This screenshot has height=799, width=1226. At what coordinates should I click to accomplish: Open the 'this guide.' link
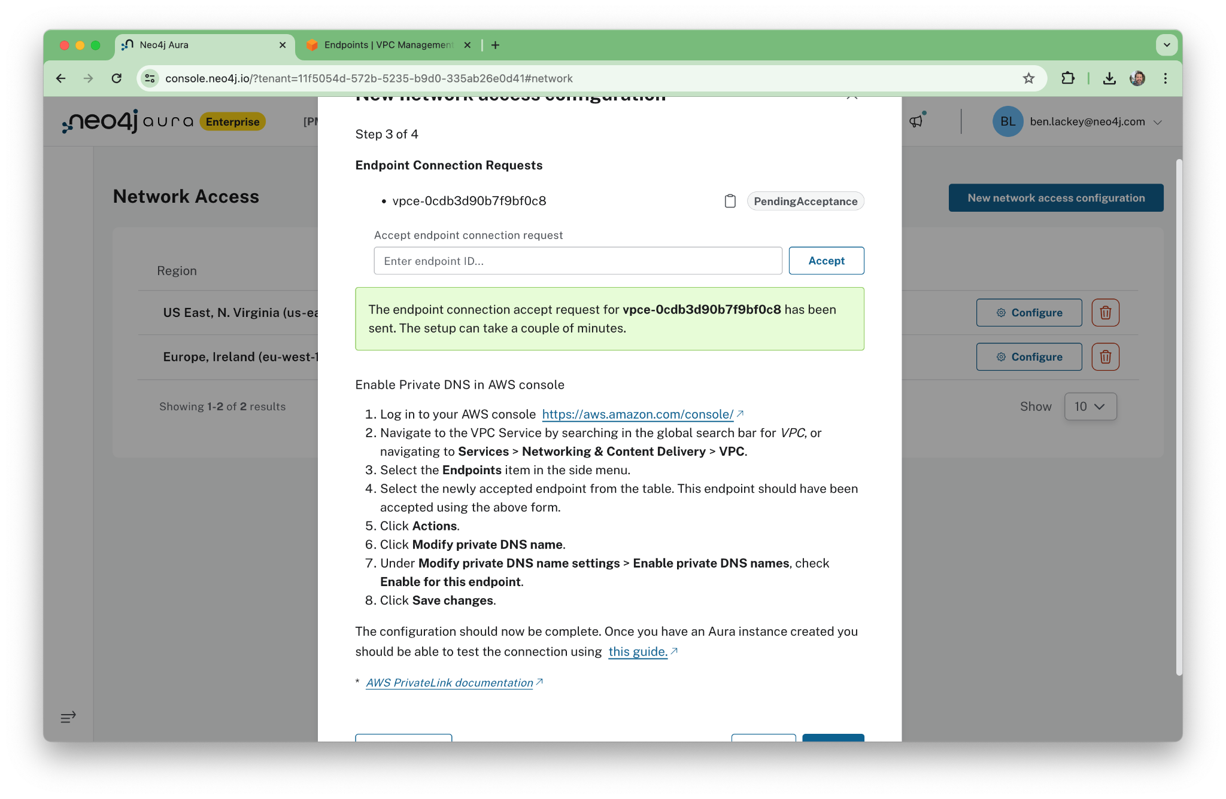[x=638, y=652]
